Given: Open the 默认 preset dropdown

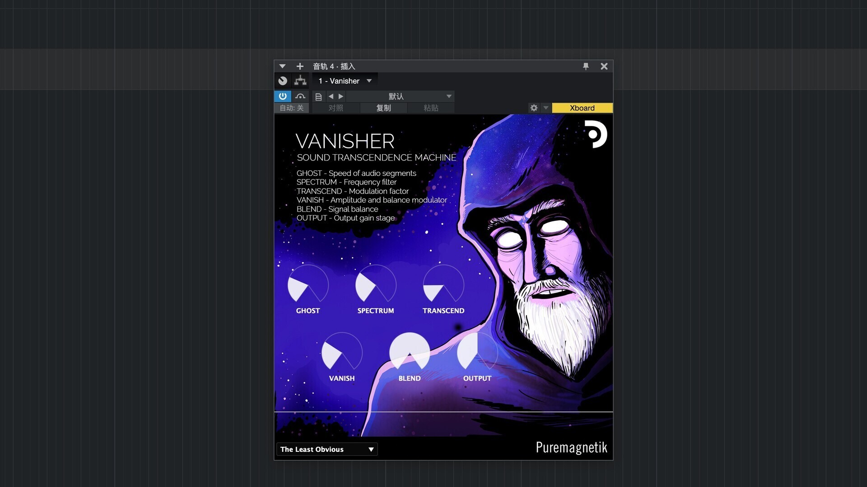Looking at the screenshot, I should click(400, 96).
